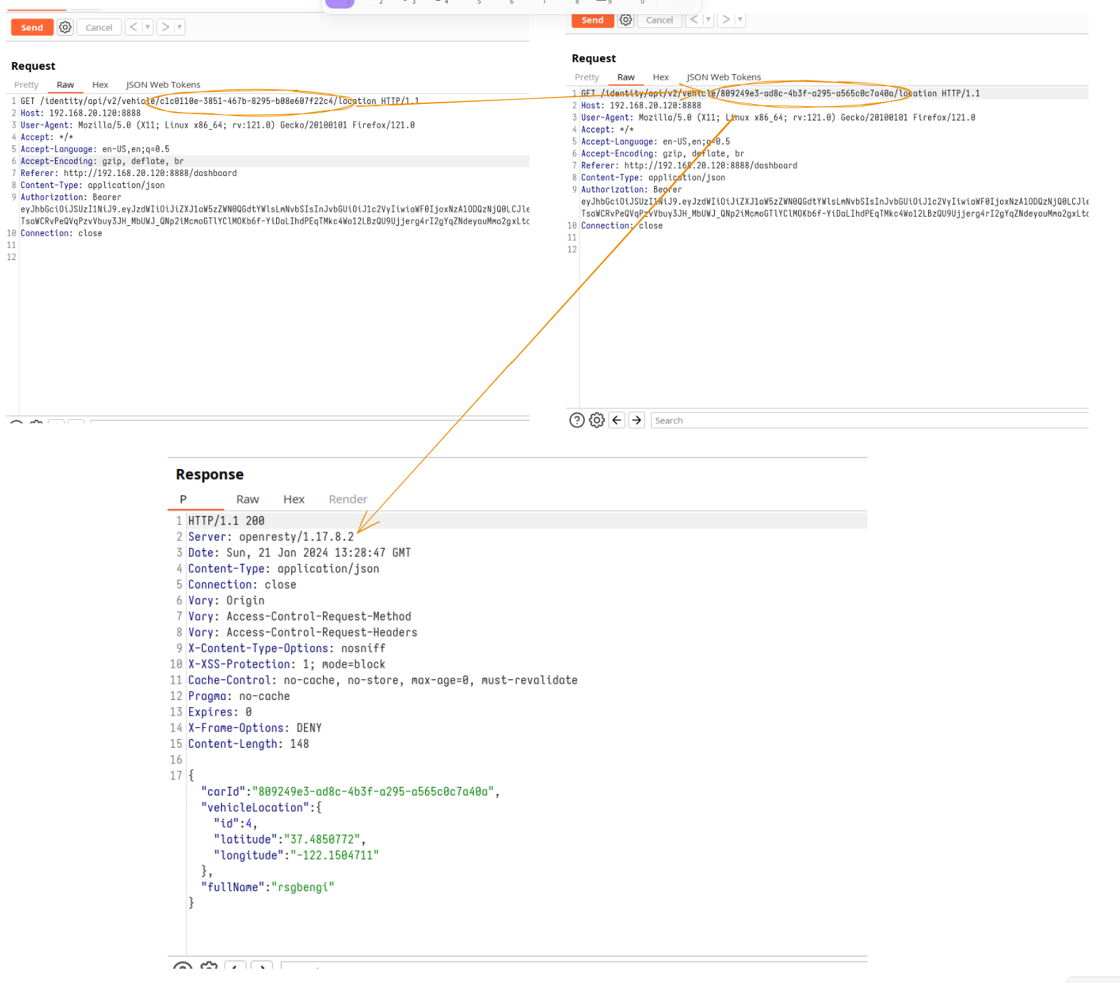Open request settings gear in left panel

[65, 28]
